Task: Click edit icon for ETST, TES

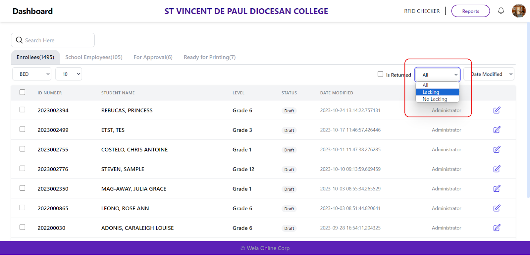Action: pos(497,130)
